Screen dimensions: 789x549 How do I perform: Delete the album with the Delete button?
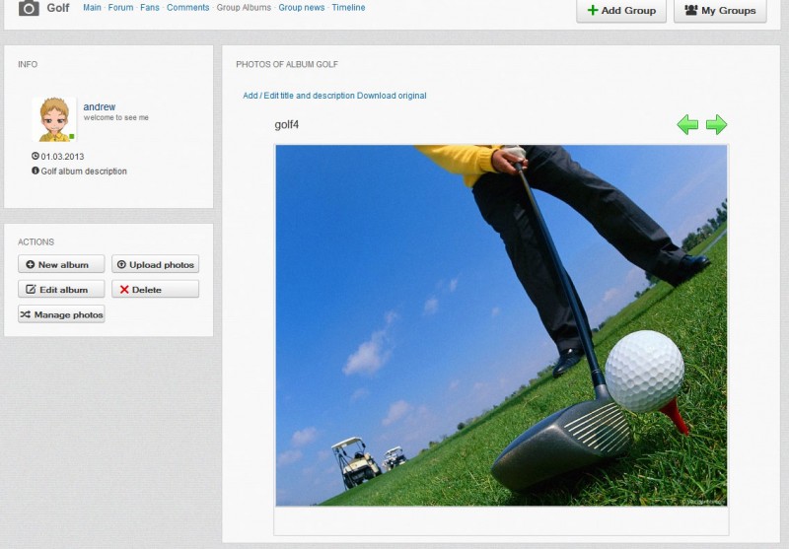pyautogui.click(x=156, y=289)
